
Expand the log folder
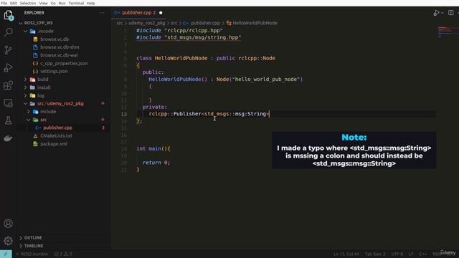pos(26,95)
